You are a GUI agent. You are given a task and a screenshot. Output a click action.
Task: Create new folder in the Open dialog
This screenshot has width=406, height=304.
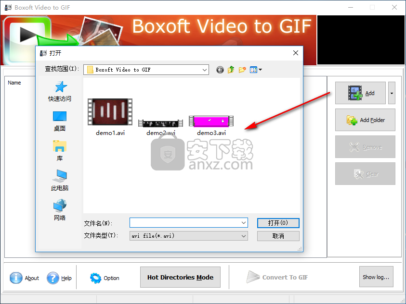click(242, 70)
